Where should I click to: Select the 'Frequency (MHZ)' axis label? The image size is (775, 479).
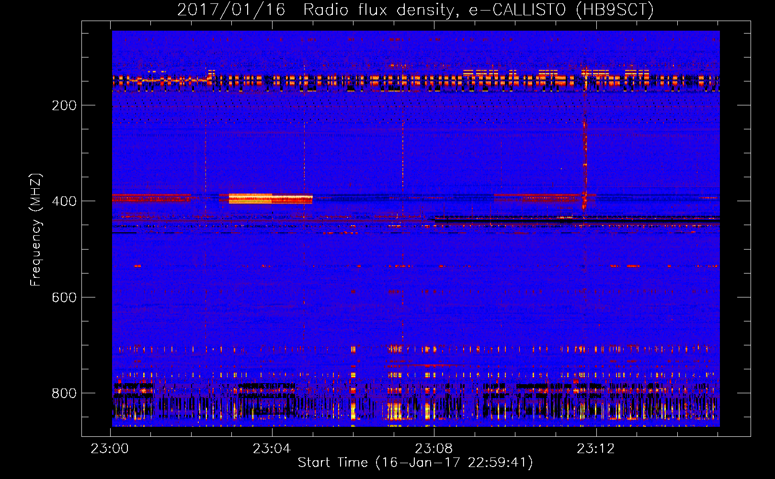[x=36, y=230]
